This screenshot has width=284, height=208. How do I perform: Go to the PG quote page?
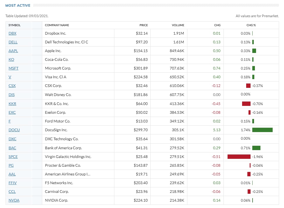click(11, 165)
